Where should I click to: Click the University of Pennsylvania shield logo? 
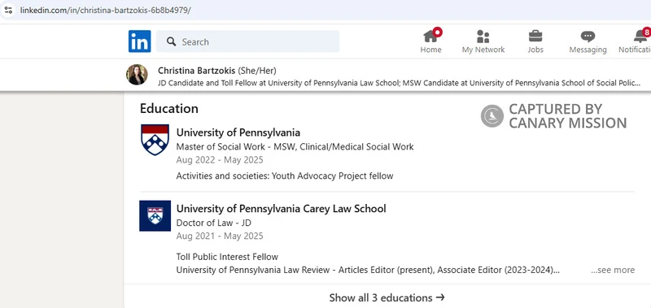coord(155,140)
